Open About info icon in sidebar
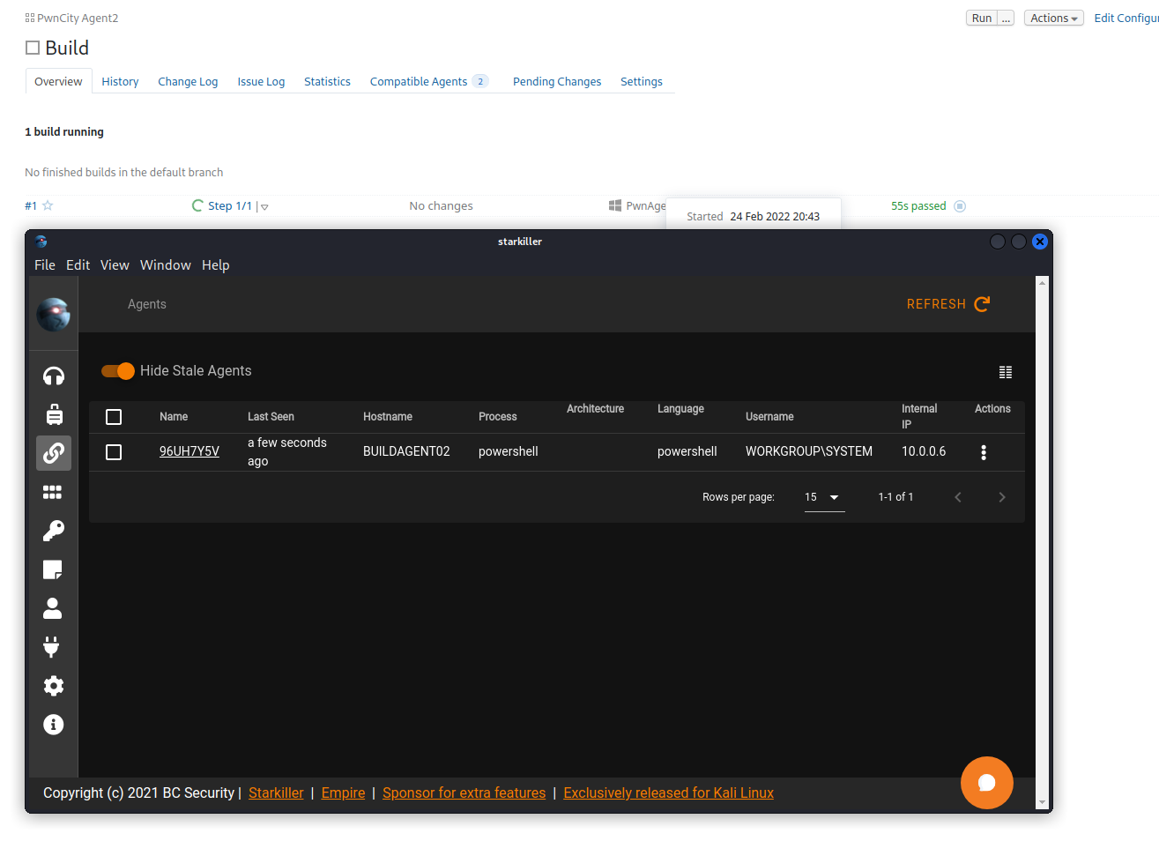This screenshot has width=1159, height=841. [x=54, y=725]
